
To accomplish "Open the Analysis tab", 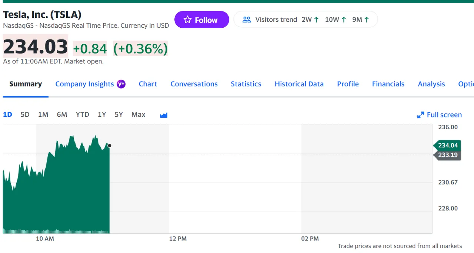I will 431,84.
